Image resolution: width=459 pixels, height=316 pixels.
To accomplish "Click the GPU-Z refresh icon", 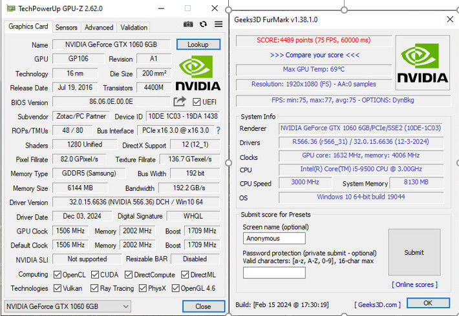I will [203, 25].
